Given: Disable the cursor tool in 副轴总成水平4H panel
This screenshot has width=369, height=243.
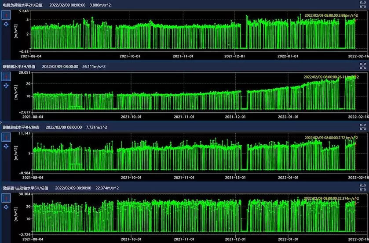Looking at the screenshot, I should click(6, 137).
